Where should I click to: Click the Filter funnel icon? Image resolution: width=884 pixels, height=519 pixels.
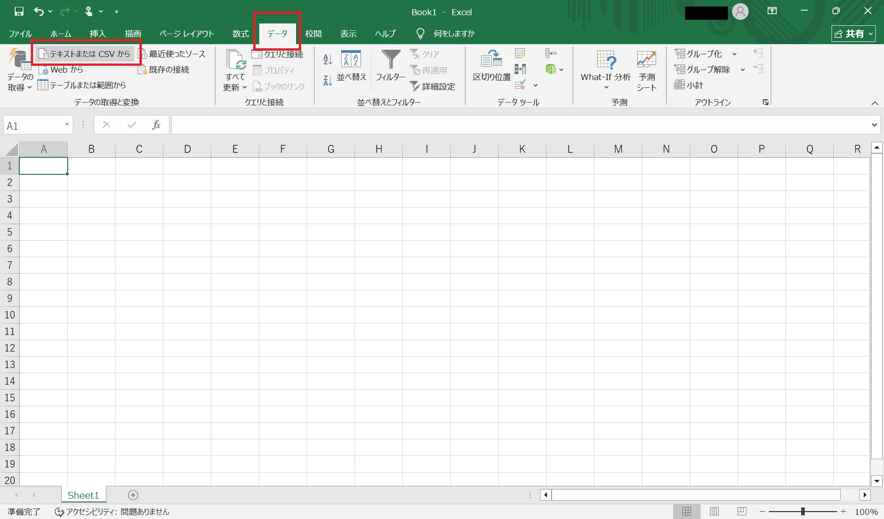pyautogui.click(x=390, y=60)
